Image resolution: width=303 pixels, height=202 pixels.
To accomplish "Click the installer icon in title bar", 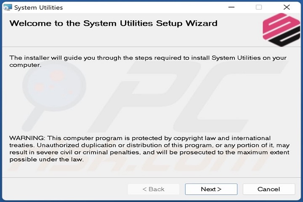I will click(7, 7).
